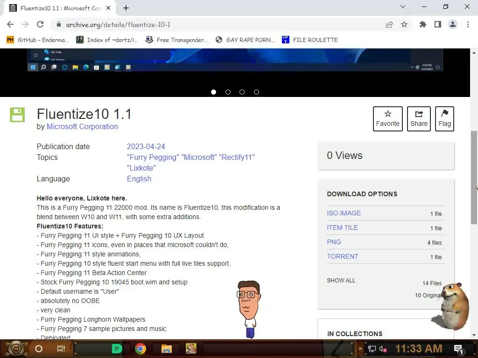Reload the archive.org page

(x=40, y=24)
